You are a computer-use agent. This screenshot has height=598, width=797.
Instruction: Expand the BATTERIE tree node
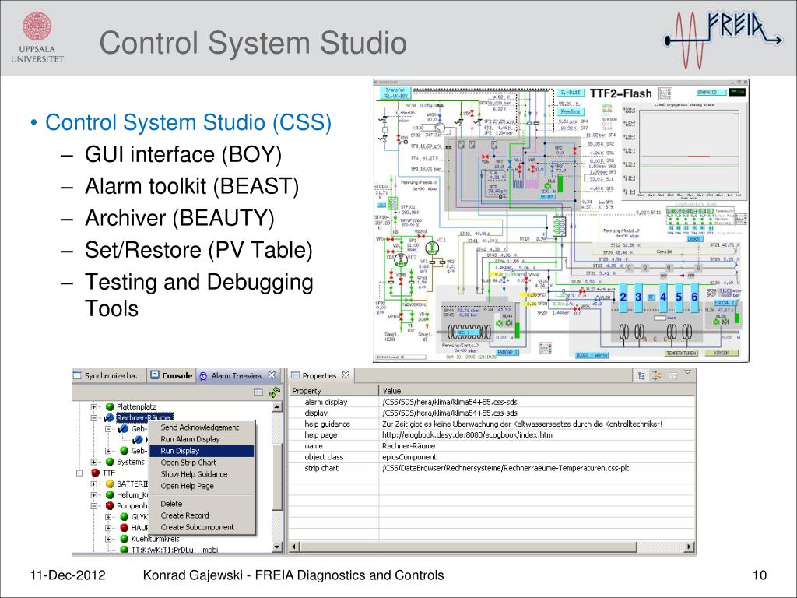pos(94,484)
